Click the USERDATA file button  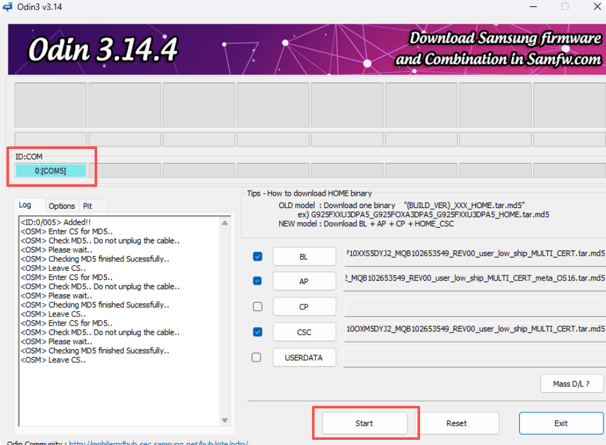(304, 358)
